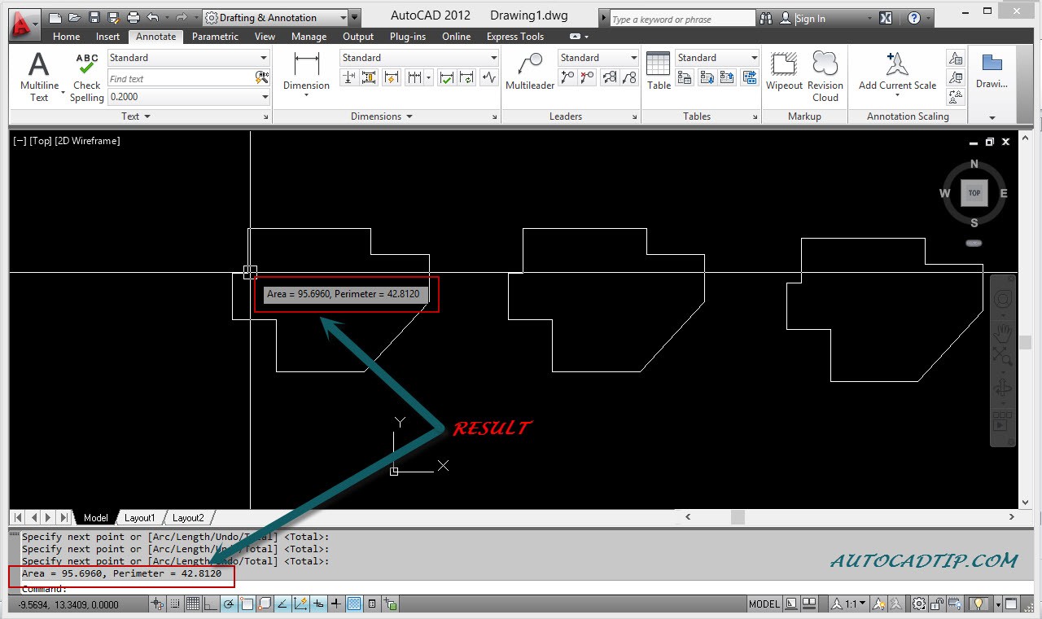The image size is (1042, 619).
Task: Start the Multileader tool
Action: point(530,73)
